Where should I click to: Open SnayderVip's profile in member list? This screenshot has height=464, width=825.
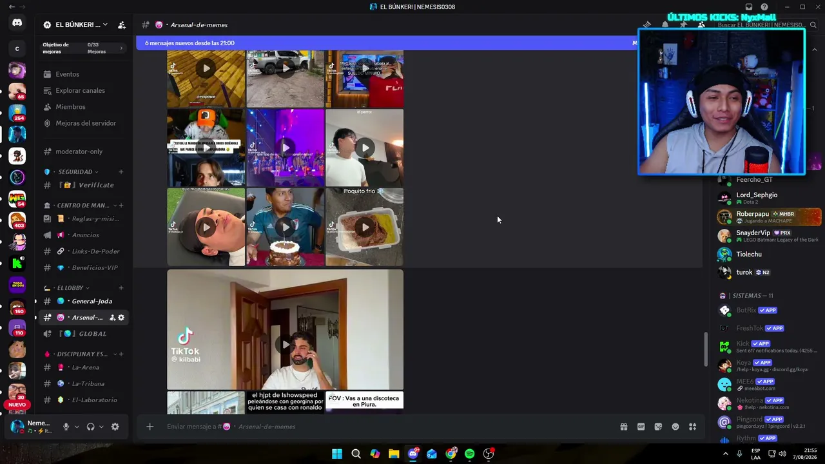click(x=768, y=236)
